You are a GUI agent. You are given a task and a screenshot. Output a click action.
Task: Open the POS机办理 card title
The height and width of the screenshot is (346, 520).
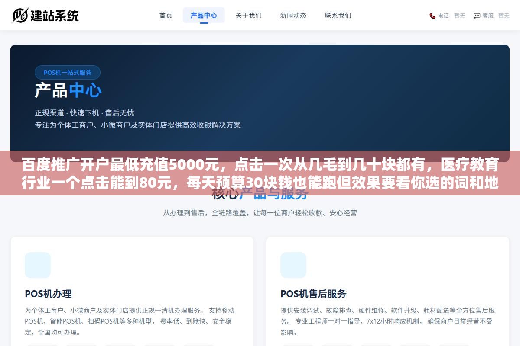coord(48,294)
